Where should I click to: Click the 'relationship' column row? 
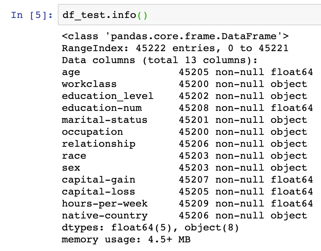click(184, 144)
